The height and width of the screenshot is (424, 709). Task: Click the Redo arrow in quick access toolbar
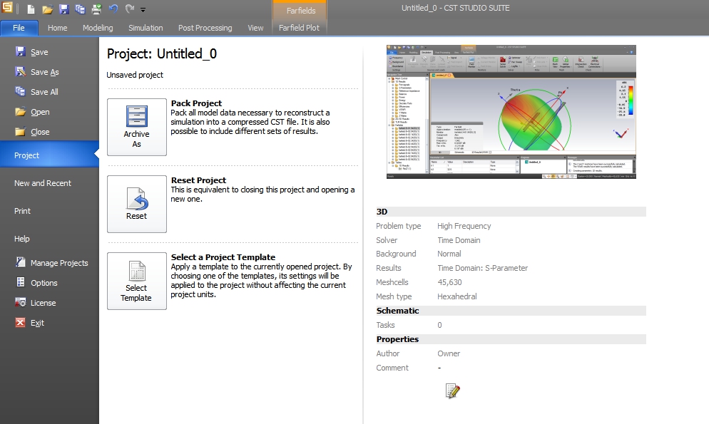(129, 9)
